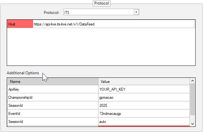203x132 pixels.
Task: Sort by the Value column header
Action: tap(144, 82)
